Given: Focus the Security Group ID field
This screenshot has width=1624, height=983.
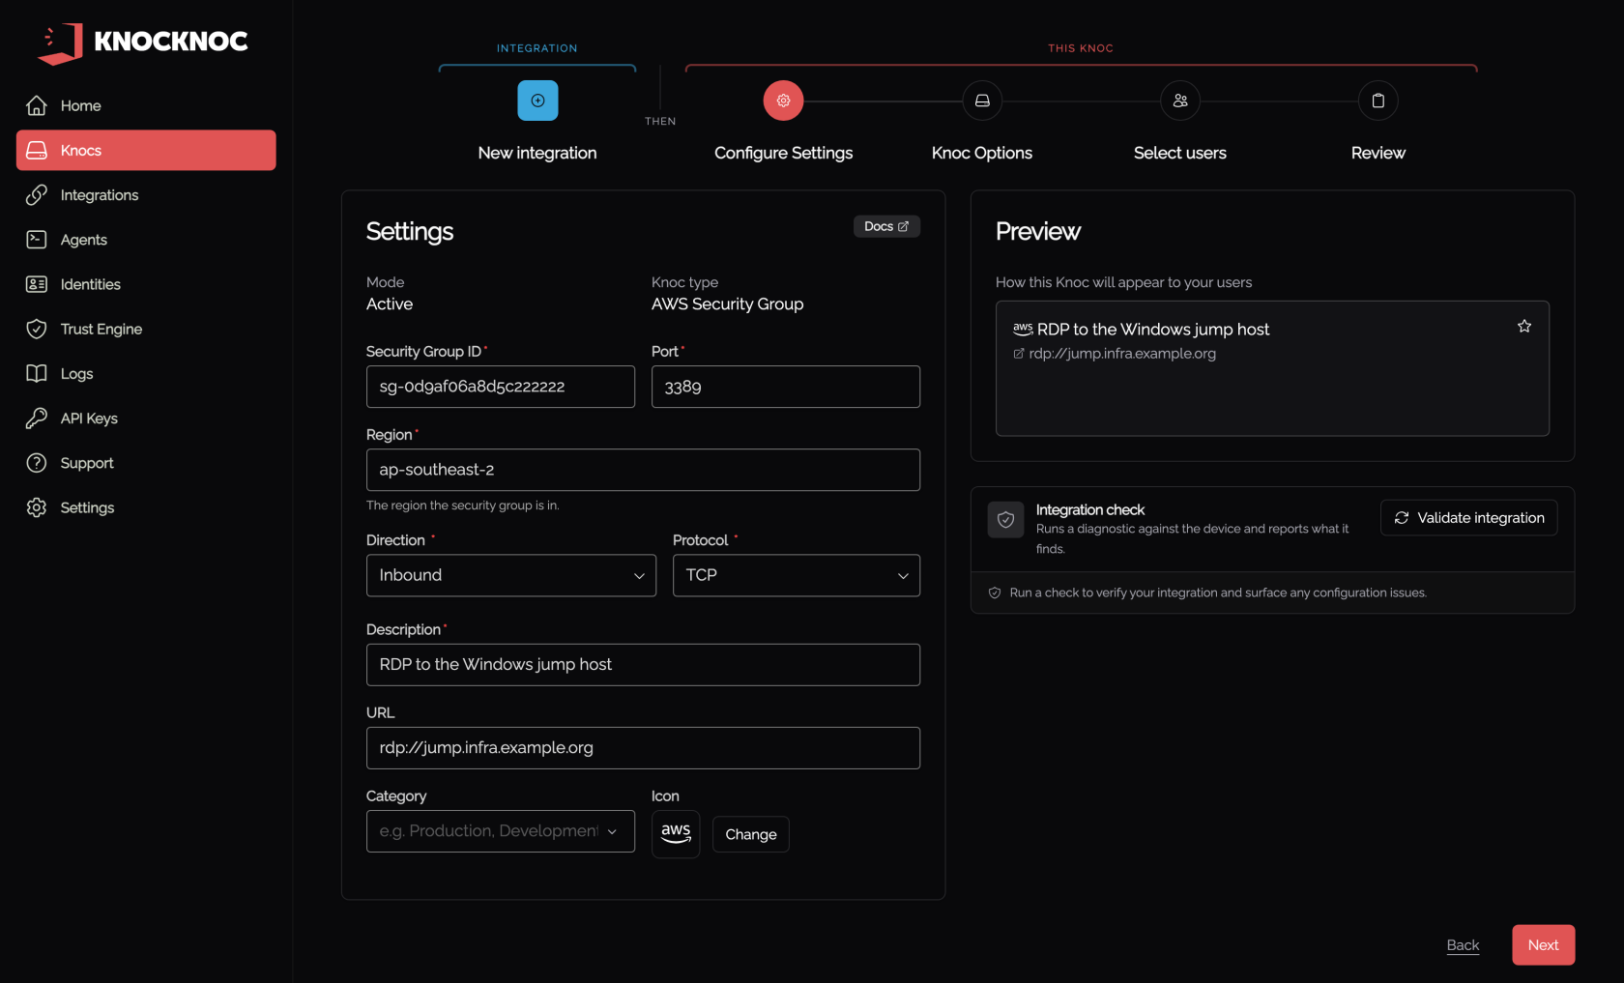Looking at the screenshot, I should [x=501, y=387].
